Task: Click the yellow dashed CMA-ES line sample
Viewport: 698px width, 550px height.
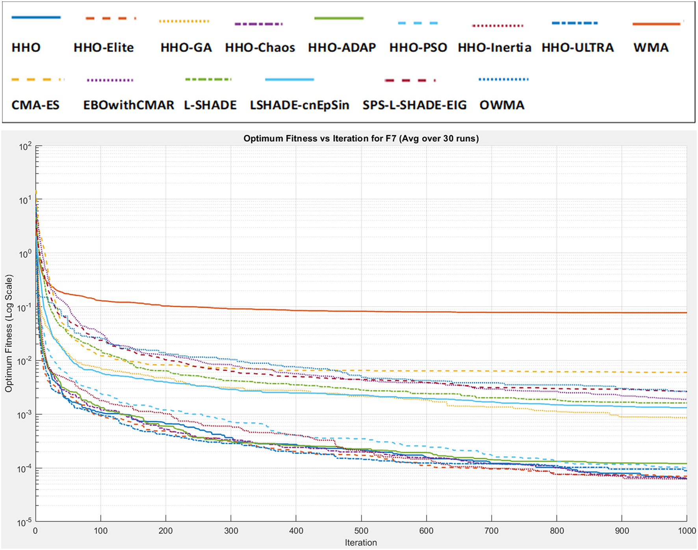Action: [37, 80]
